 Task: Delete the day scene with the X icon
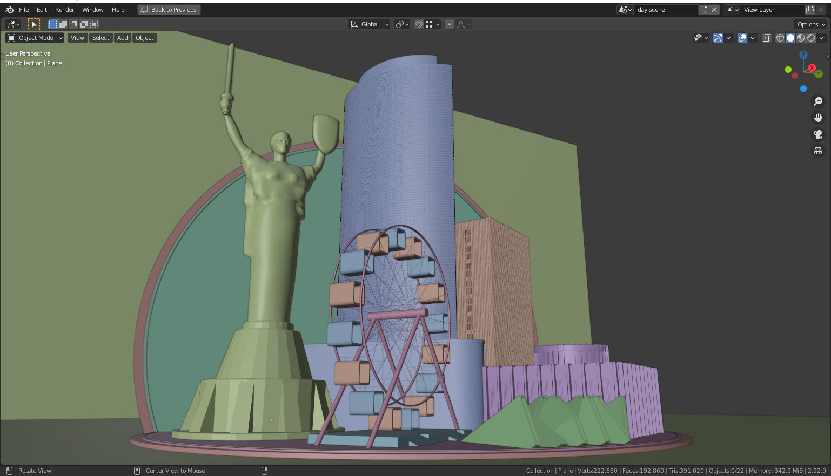tap(714, 10)
